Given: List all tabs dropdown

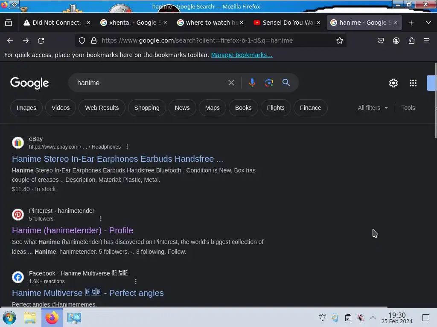Looking at the screenshot, I should pyautogui.click(x=428, y=23).
